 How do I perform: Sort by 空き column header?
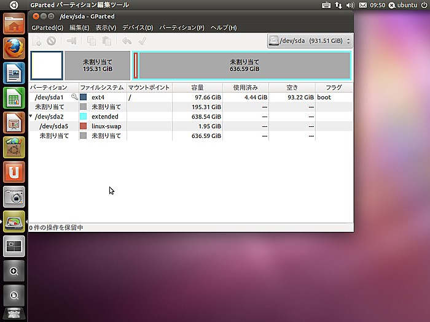[292, 87]
